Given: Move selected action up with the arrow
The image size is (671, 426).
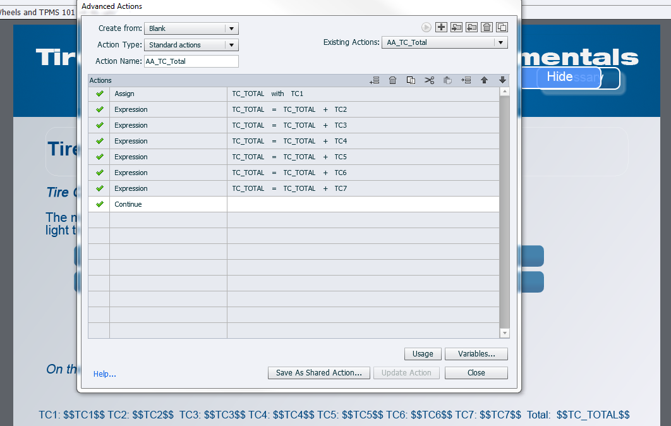Looking at the screenshot, I should point(485,80).
